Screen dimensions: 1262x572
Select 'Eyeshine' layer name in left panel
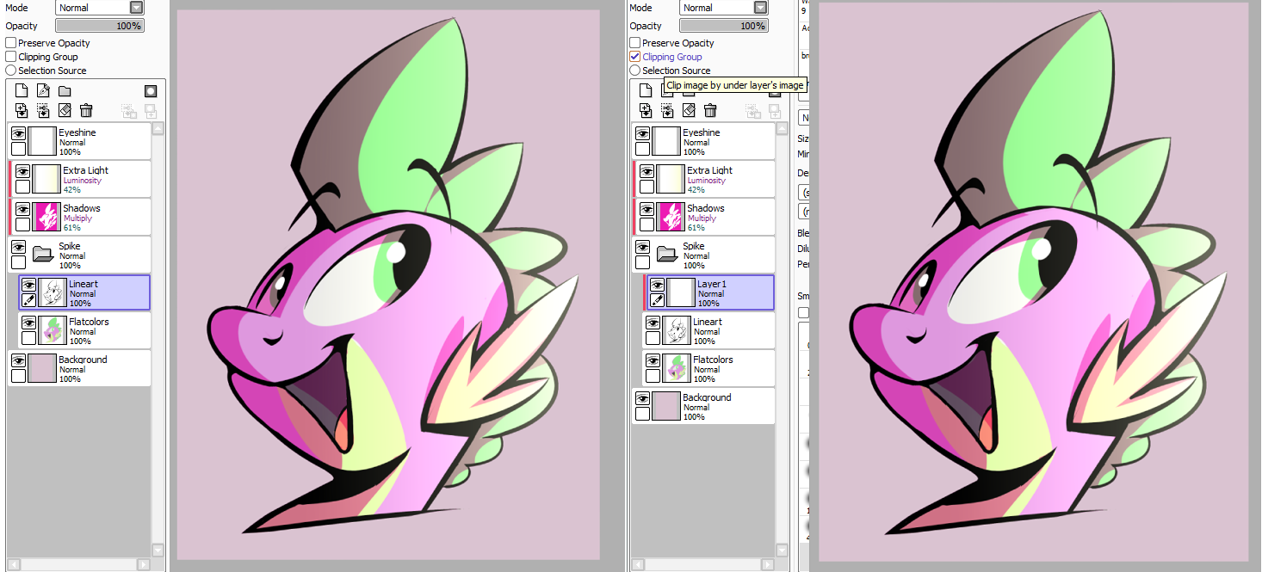coord(77,132)
